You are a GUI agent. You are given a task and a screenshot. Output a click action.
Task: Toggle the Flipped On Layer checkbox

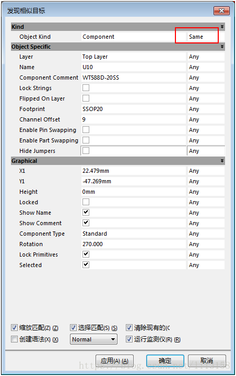coord(86,98)
